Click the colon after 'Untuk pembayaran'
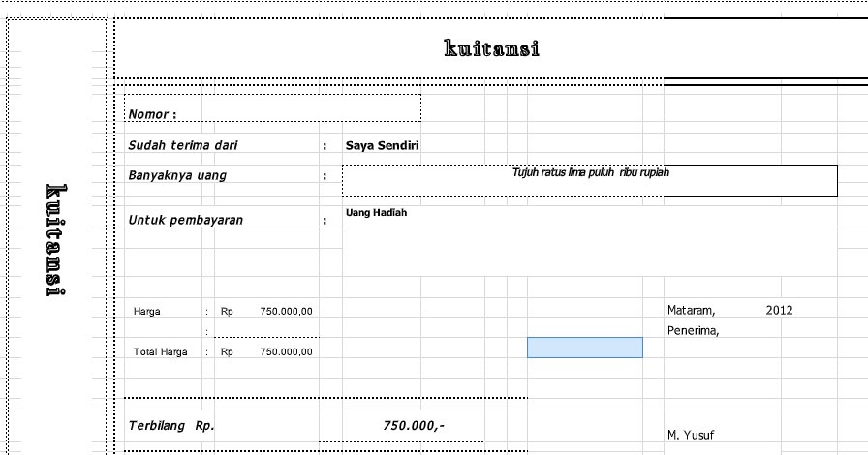 click(325, 221)
